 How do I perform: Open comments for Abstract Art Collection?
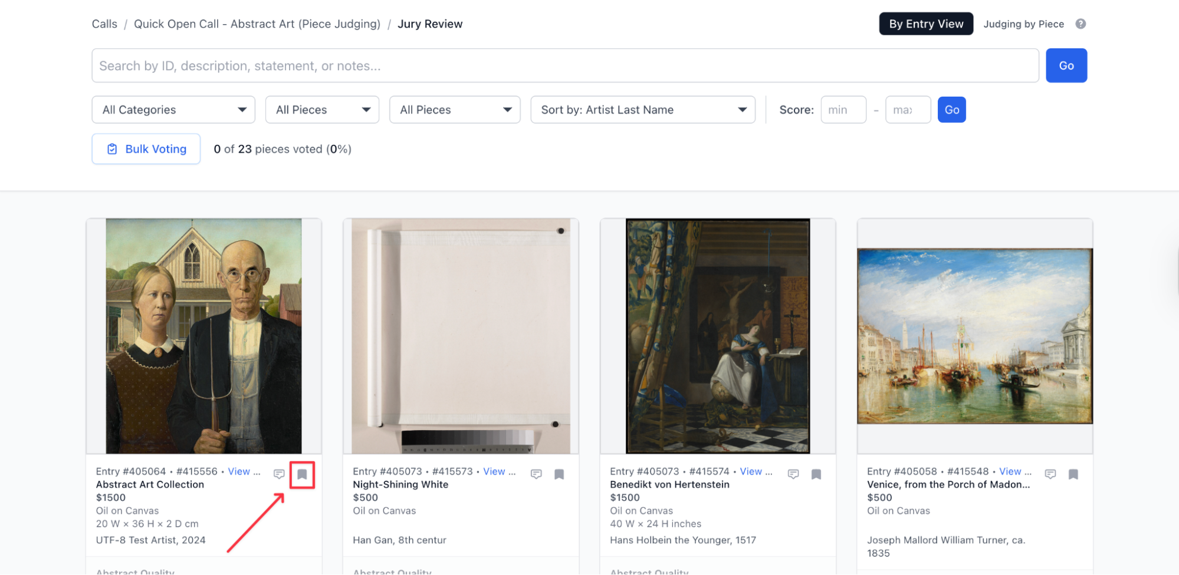coord(279,474)
